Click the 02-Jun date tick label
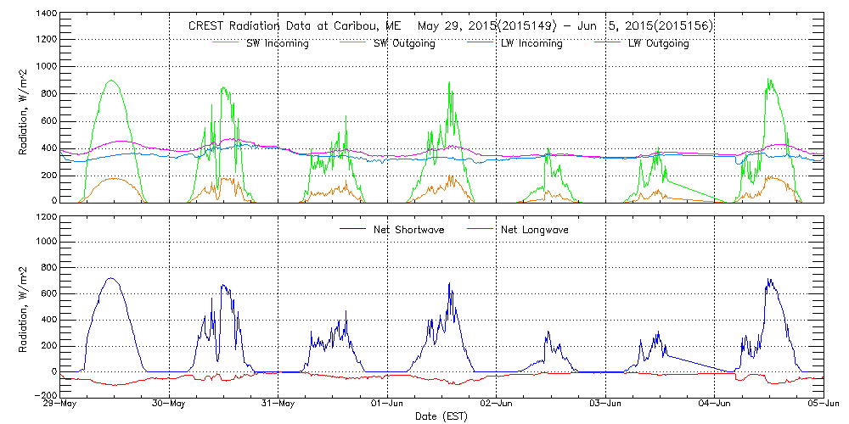This screenshot has height=424, width=849. (x=497, y=404)
